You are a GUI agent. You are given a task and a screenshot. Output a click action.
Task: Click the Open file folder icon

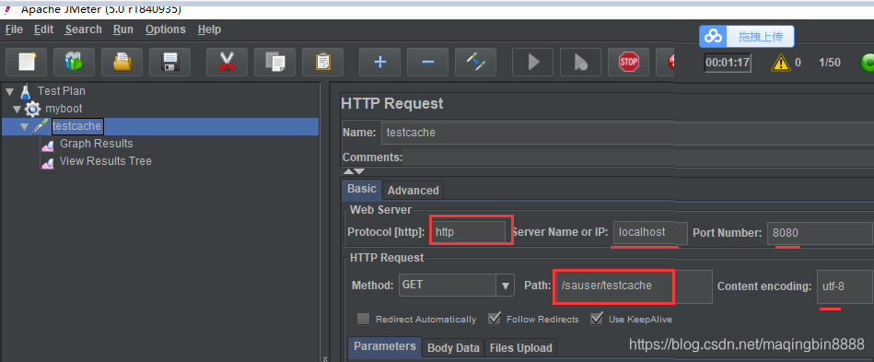[122, 62]
